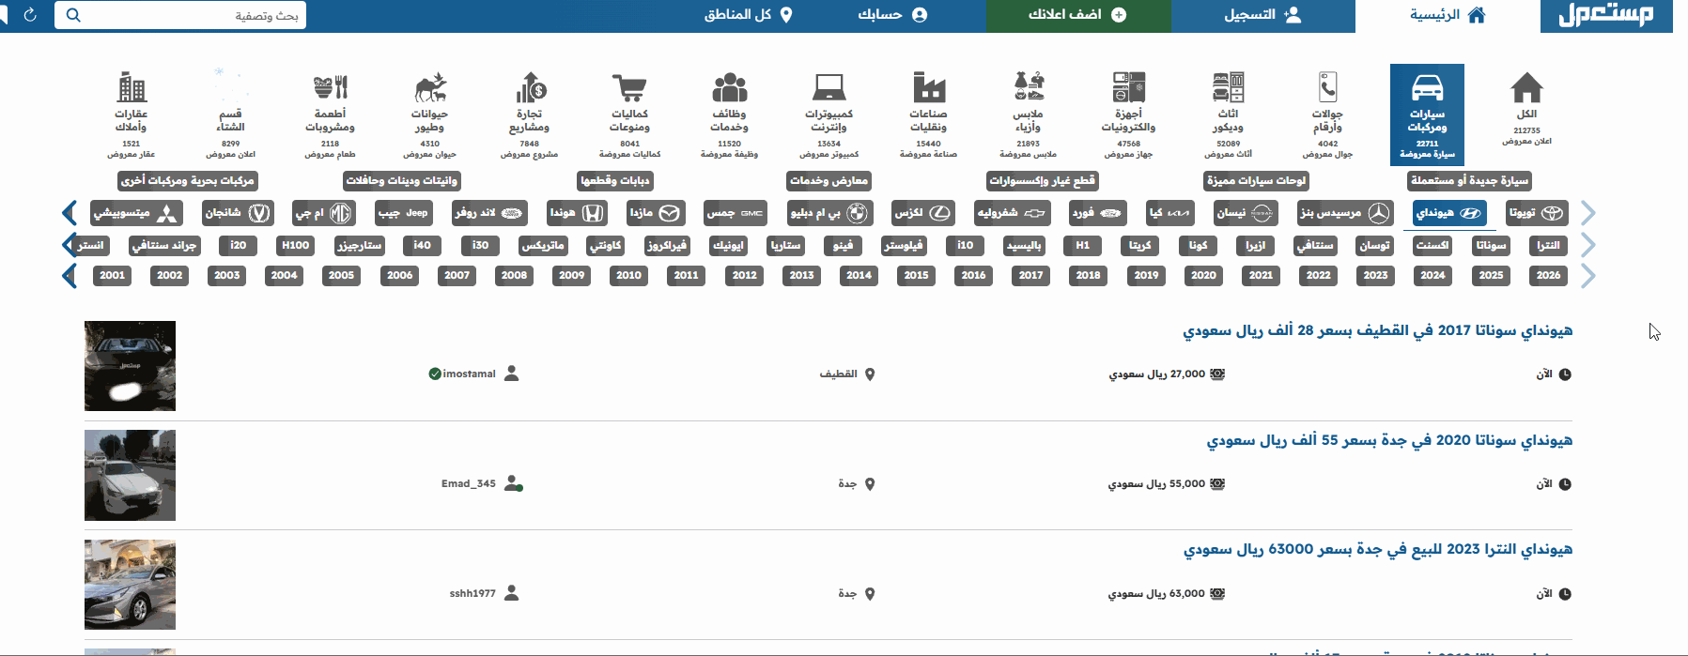1688x656 pixels.
Task: Open the Elantra 2023 listing title
Action: [1378, 549]
